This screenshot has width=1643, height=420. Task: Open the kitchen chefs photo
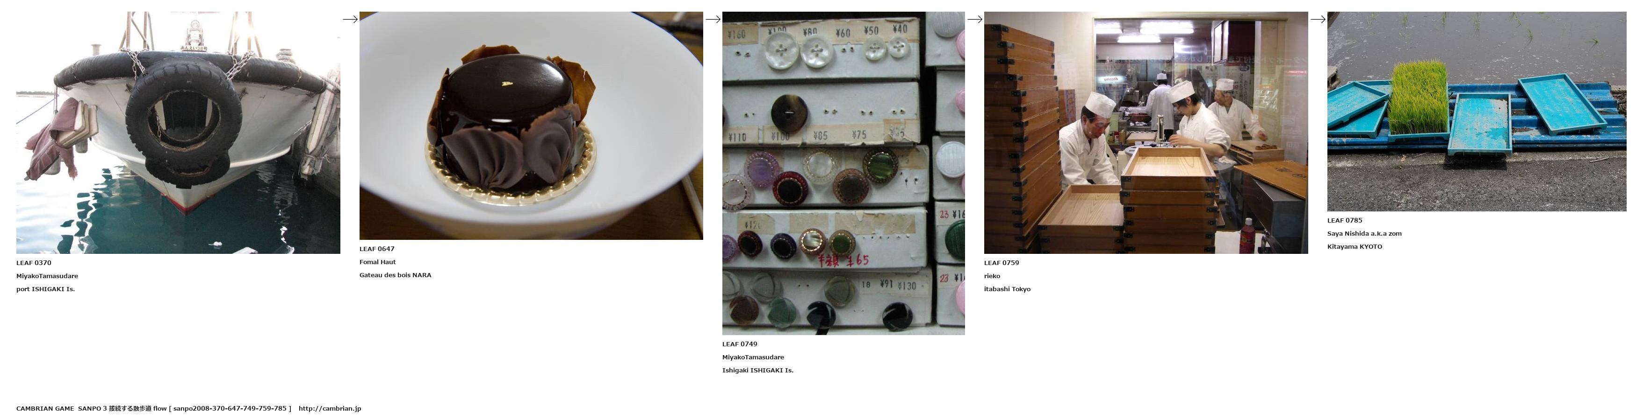pyautogui.click(x=1146, y=133)
